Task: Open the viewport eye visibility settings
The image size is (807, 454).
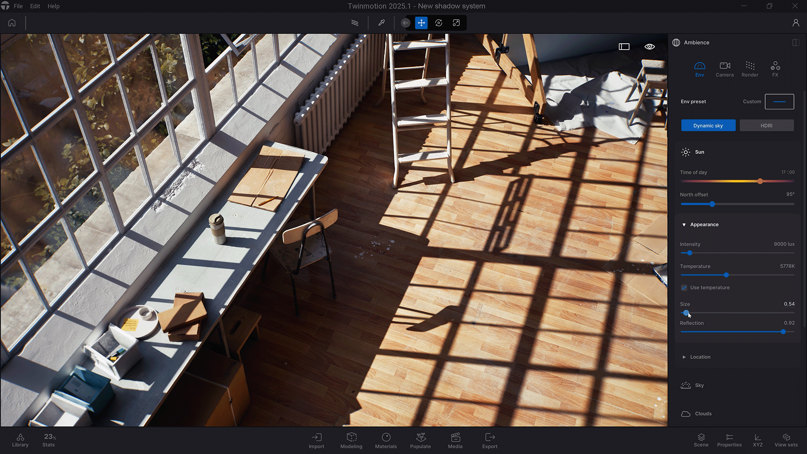Action: [x=649, y=47]
